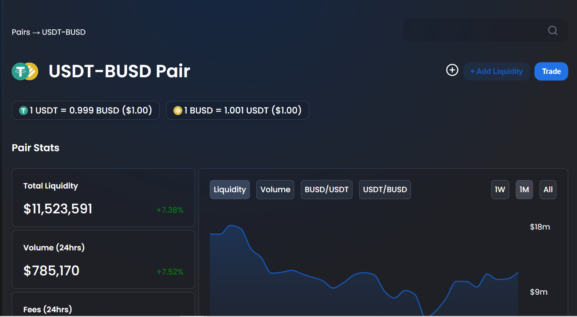Open the Add Liquidity button
The width and height of the screenshot is (577, 317).
[x=497, y=71]
